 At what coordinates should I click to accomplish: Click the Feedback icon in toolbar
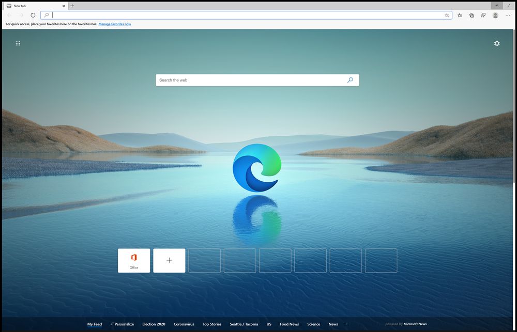(483, 15)
